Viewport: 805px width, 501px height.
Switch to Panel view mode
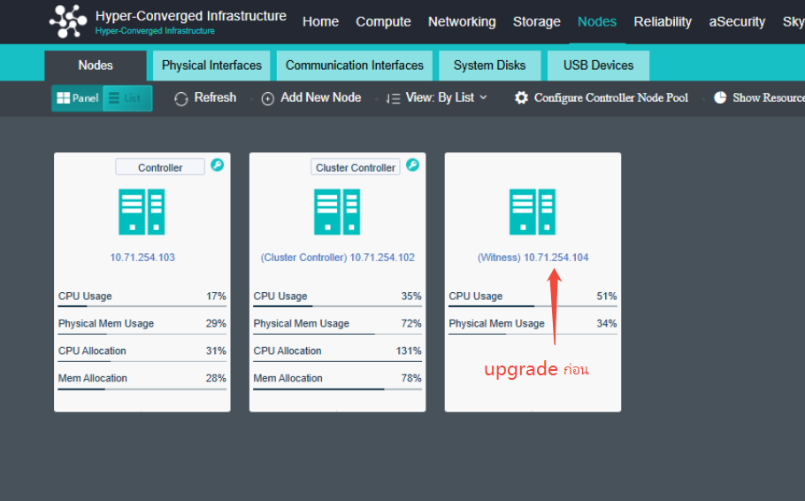tap(78, 98)
